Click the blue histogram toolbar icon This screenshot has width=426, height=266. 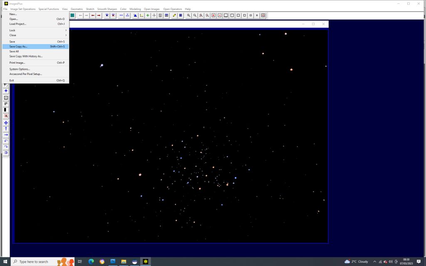pos(135,15)
